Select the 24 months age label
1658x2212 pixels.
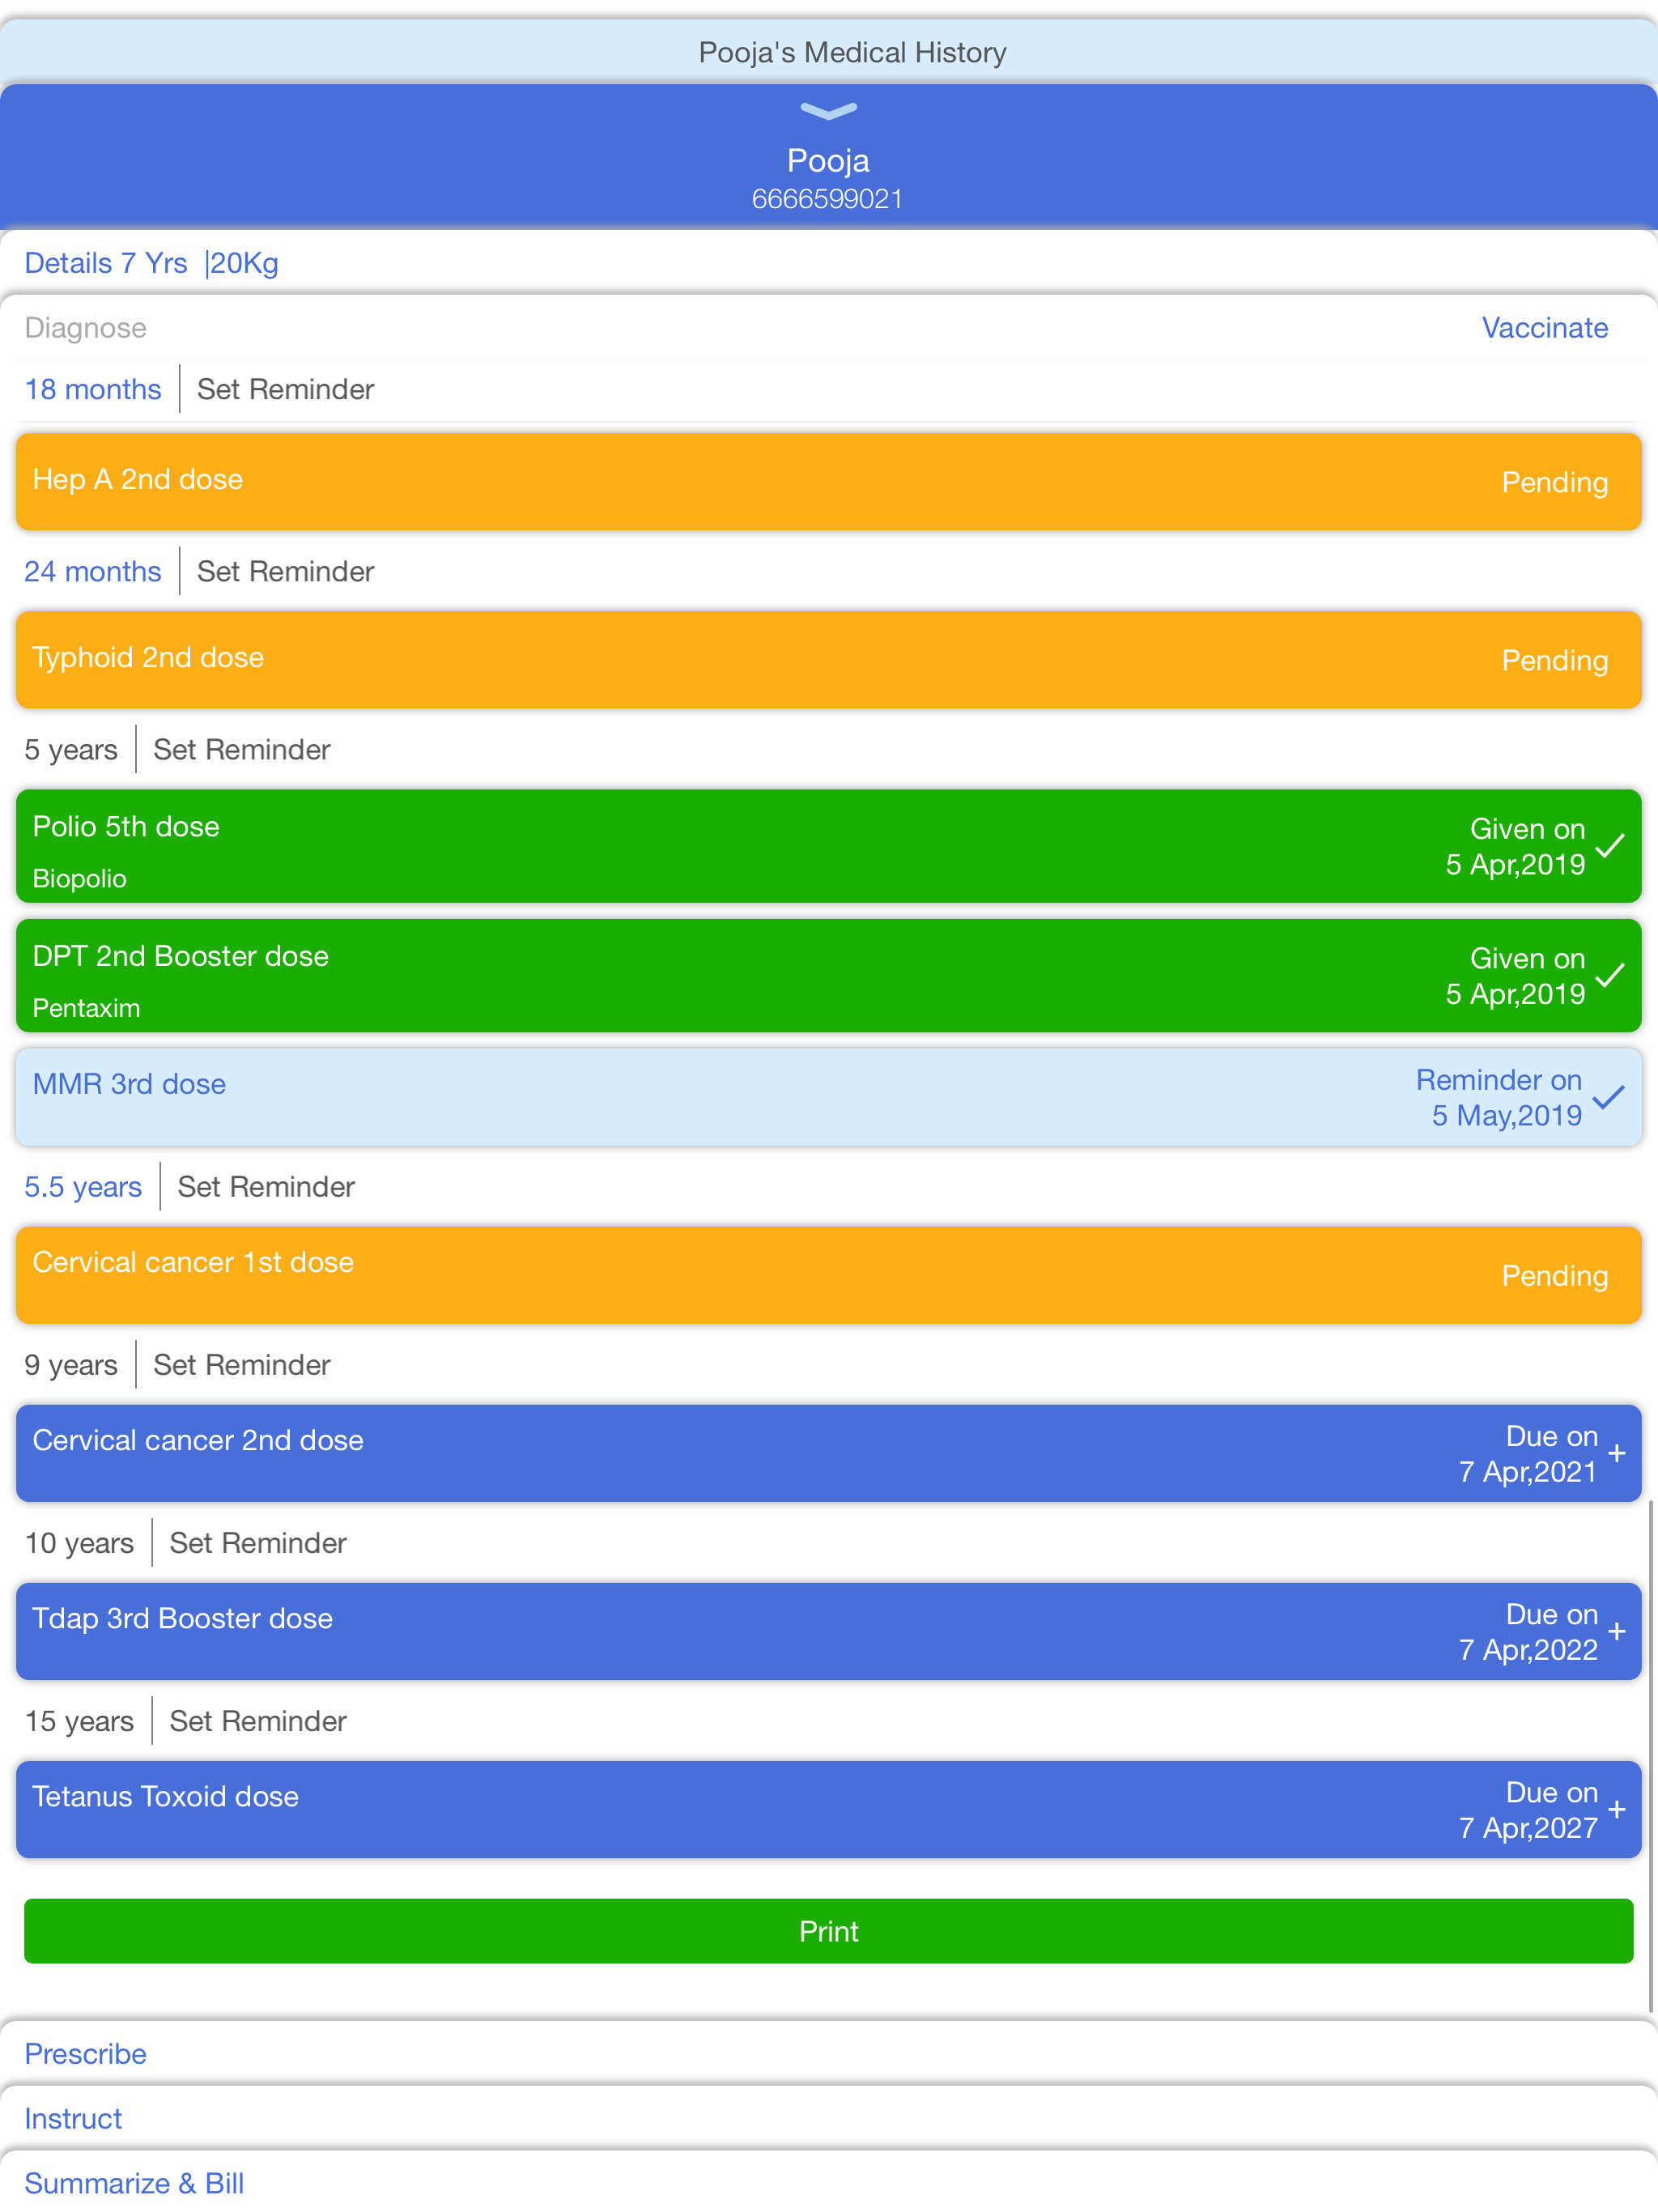point(93,571)
